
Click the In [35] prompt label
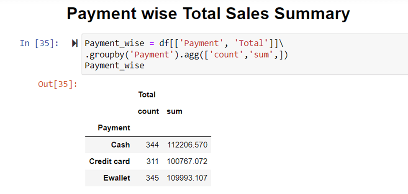[39, 43]
